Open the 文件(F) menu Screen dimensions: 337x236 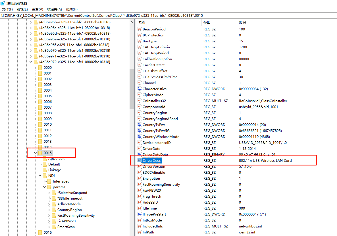tap(8, 9)
